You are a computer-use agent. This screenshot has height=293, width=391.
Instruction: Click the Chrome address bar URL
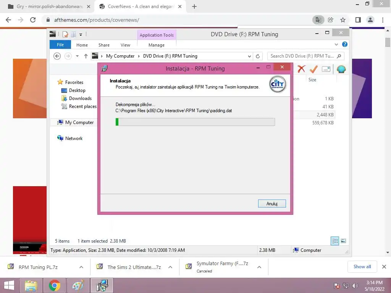pos(97,20)
